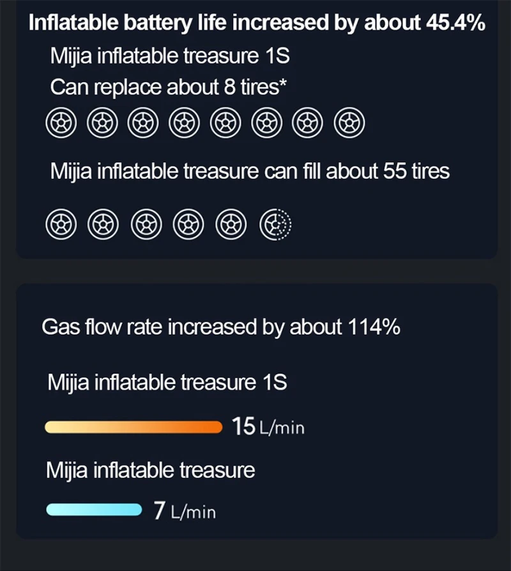Image resolution: width=511 pixels, height=571 pixels.
Task: Click "Mijia inflatable treasure 1S" above the orange bar
Action: pyautogui.click(x=167, y=383)
